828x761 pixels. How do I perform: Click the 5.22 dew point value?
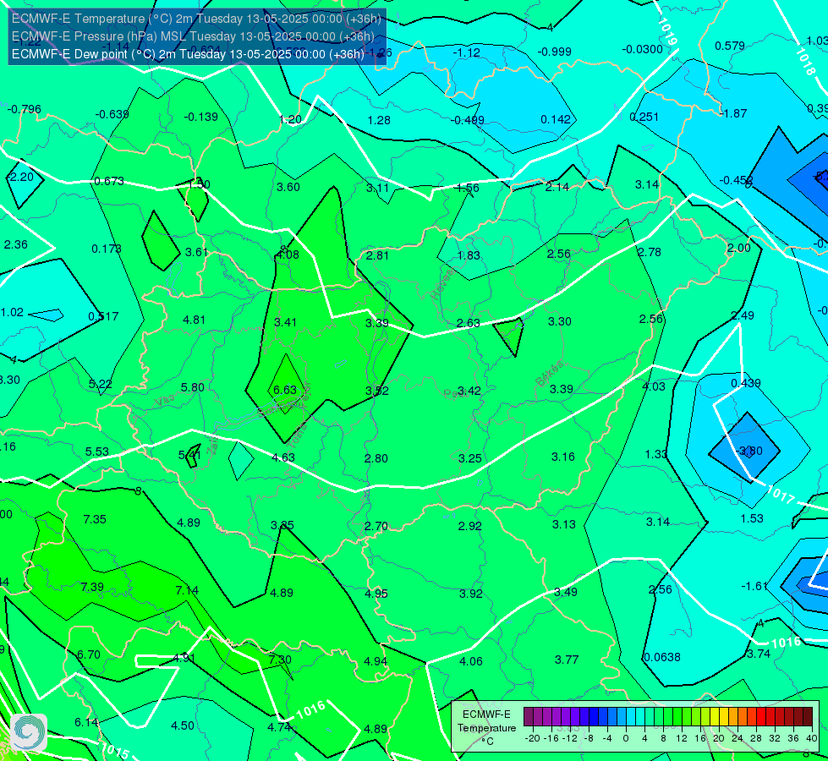(101, 384)
